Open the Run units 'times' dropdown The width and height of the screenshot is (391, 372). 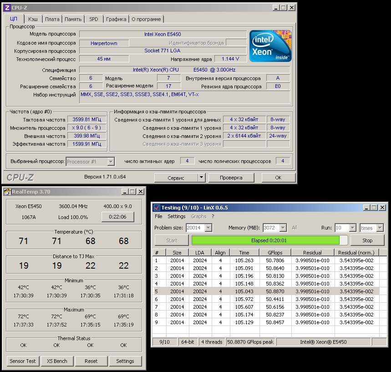pyautogui.click(x=381, y=228)
